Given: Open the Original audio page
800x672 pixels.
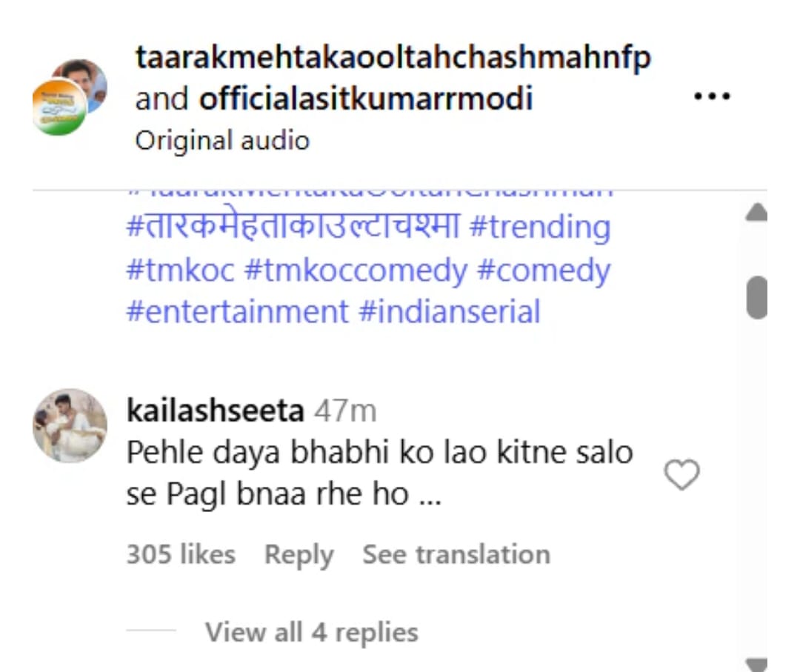Looking at the screenshot, I should (222, 140).
